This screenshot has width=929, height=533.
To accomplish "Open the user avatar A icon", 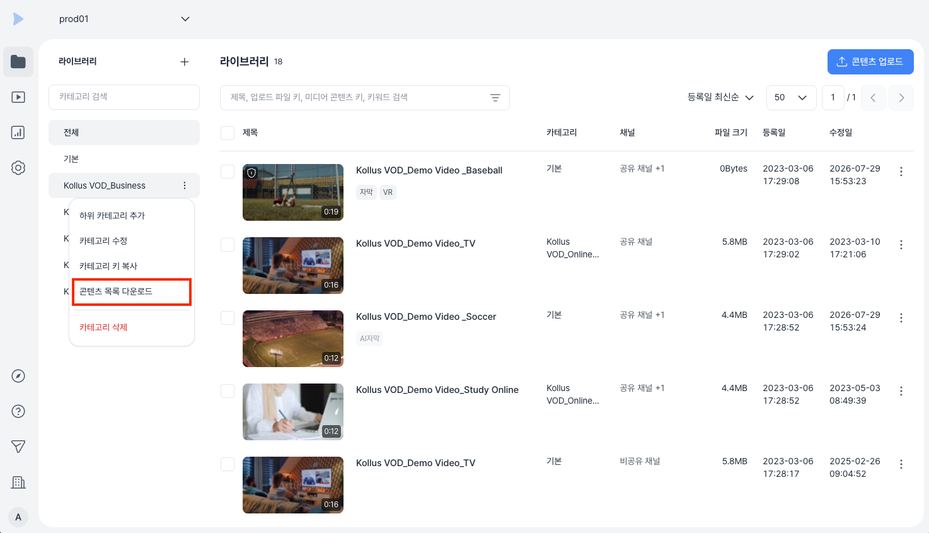I will pyautogui.click(x=18, y=517).
